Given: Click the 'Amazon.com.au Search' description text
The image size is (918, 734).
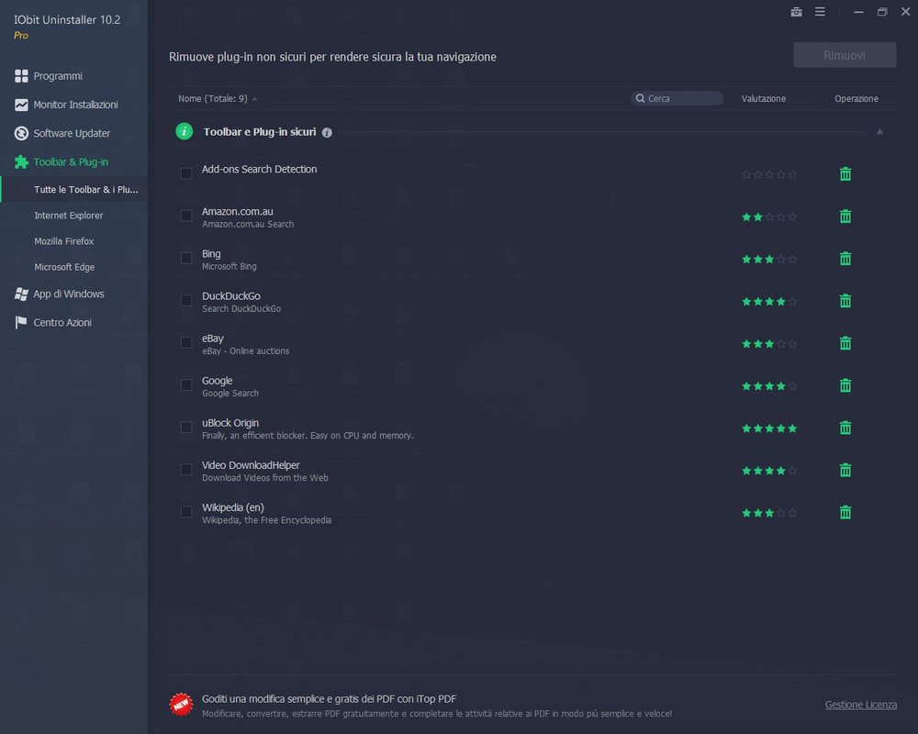Looking at the screenshot, I should click(x=248, y=224).
